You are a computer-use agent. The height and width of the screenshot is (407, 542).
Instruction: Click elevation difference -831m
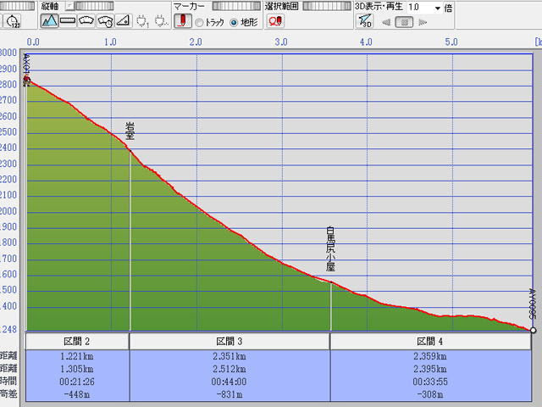(x=230, y=394)
